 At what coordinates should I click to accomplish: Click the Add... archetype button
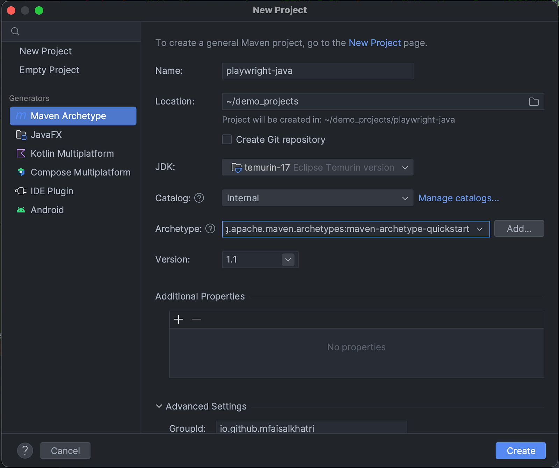[x=519, y=229]
